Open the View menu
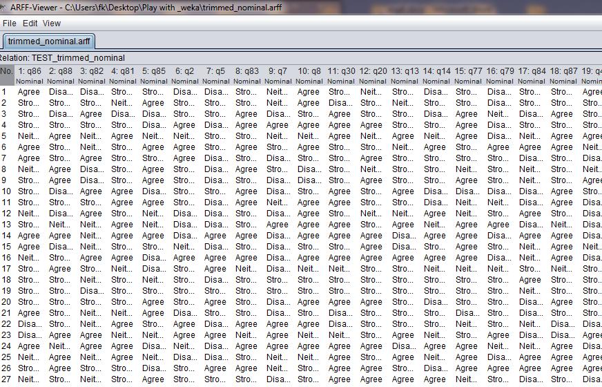 click(x=52, y=23)
